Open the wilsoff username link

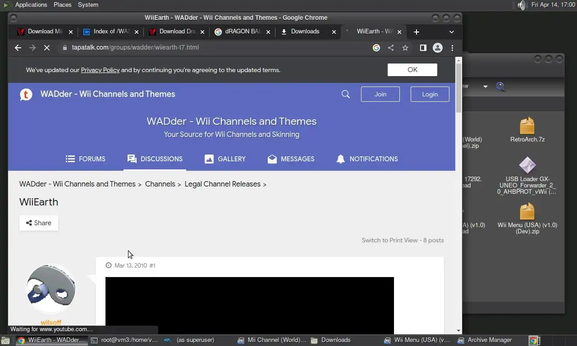[x=50, y=323]
